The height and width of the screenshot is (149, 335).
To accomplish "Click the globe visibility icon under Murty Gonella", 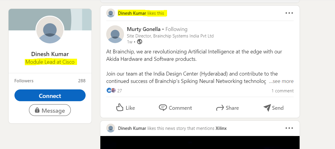I will (140, 42).
